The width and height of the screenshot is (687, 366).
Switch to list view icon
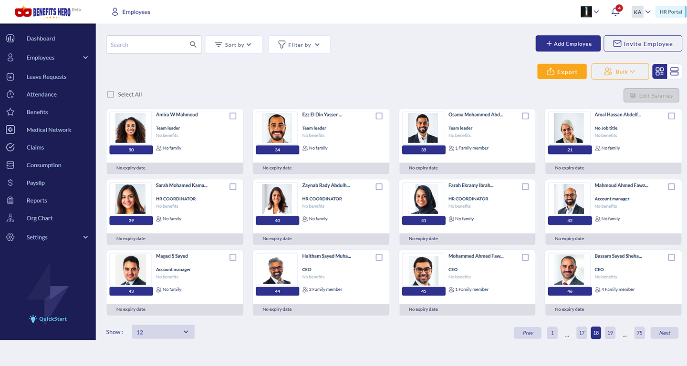[674, 71]
